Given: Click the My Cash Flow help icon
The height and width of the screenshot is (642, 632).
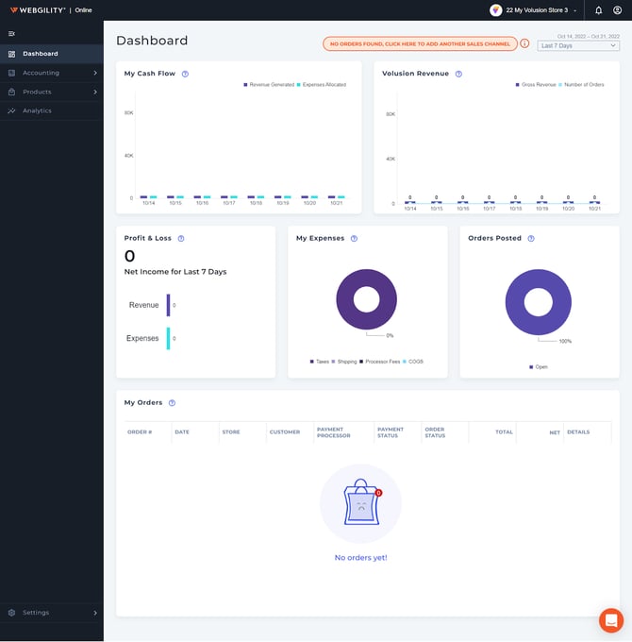Looking at the screenshot, I should click(x=185, y=74).
